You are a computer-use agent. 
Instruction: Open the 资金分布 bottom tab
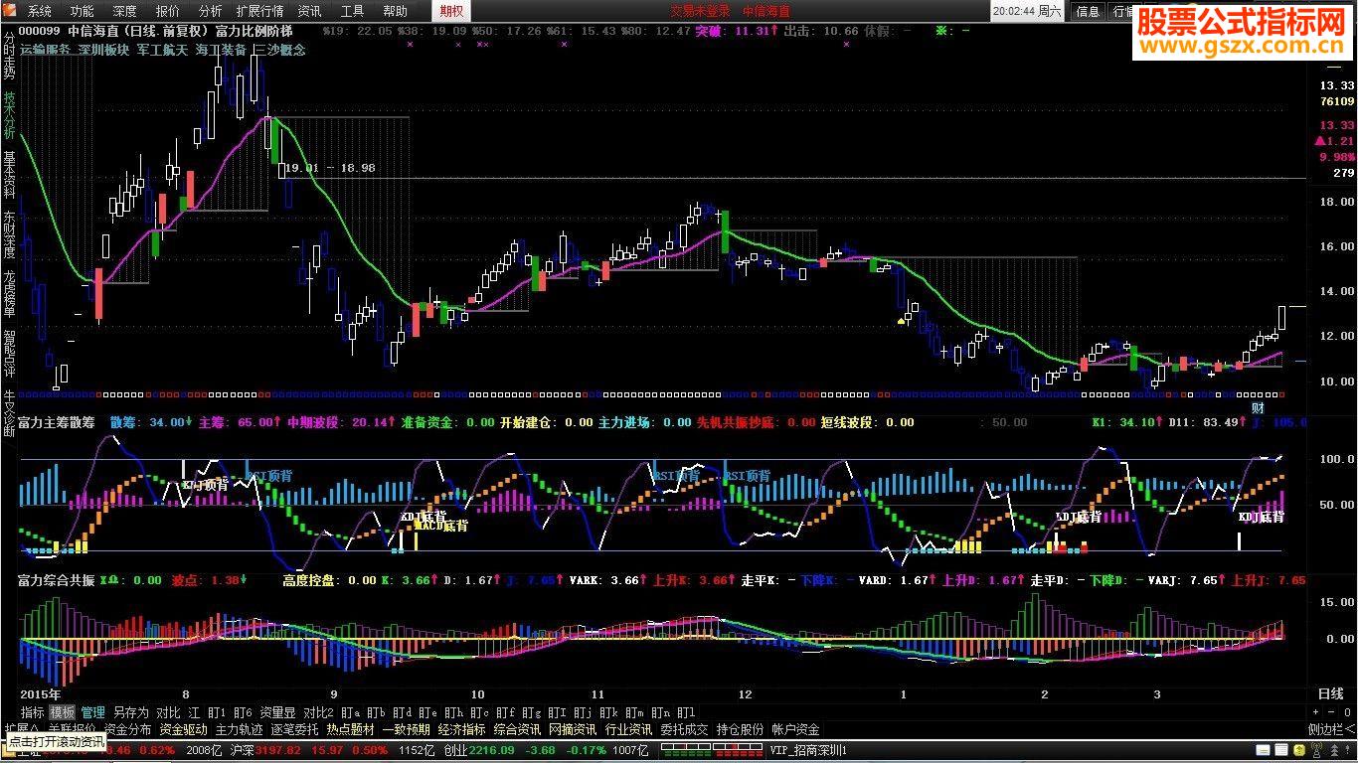click(x=127, y=729)
